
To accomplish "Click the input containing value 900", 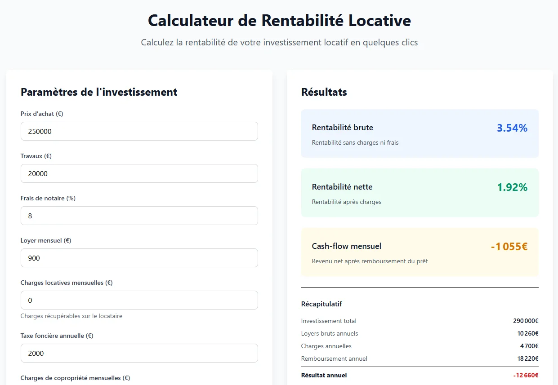I will (x=139, y=258).
